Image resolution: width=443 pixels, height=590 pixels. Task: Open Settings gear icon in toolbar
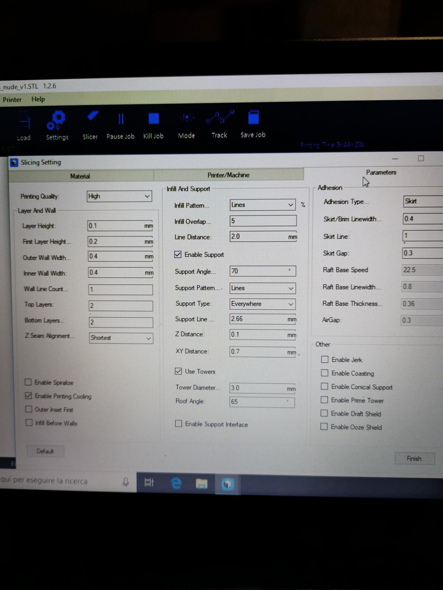[57, 120]
